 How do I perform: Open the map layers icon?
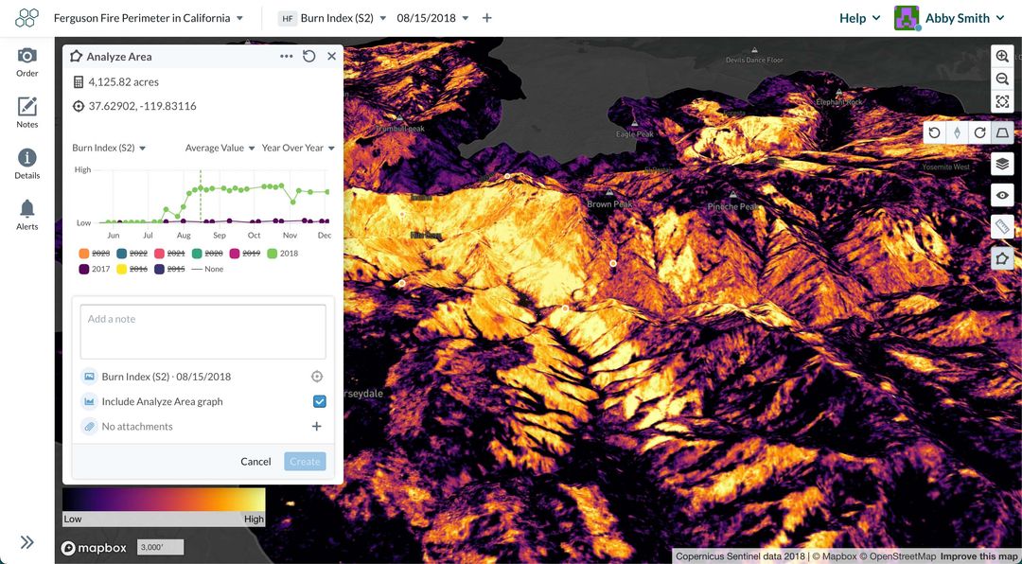(1002, 163)
